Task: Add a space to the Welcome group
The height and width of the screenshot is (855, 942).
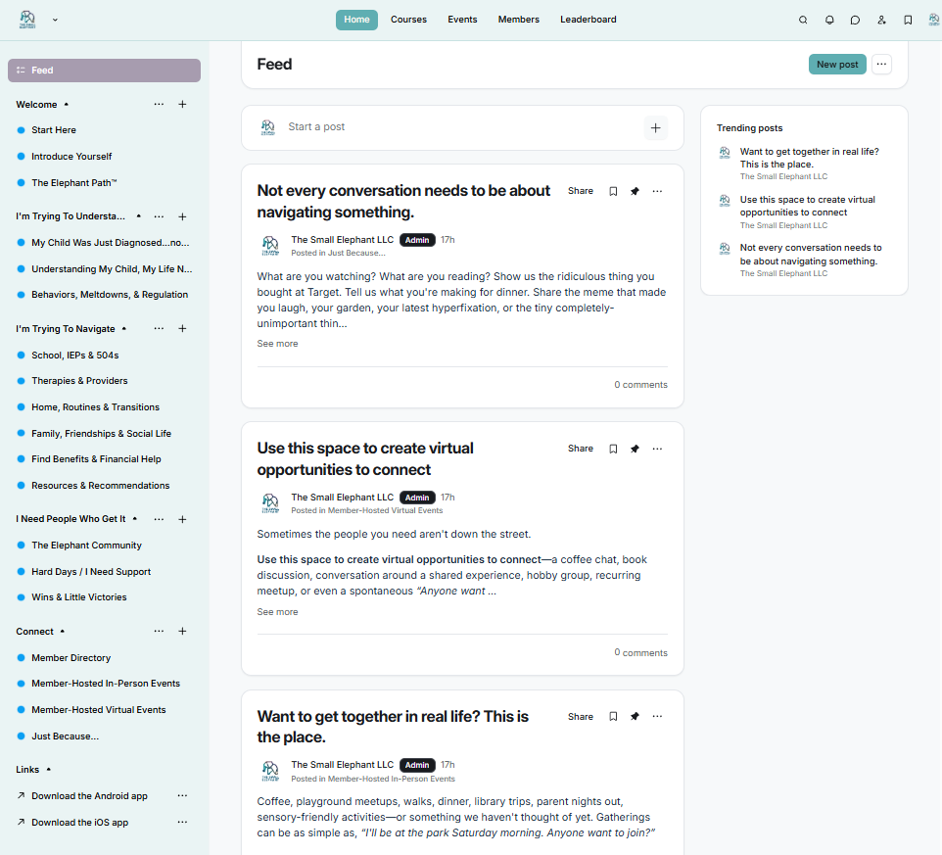Action: pyautogui.click(x=182, y=105)
